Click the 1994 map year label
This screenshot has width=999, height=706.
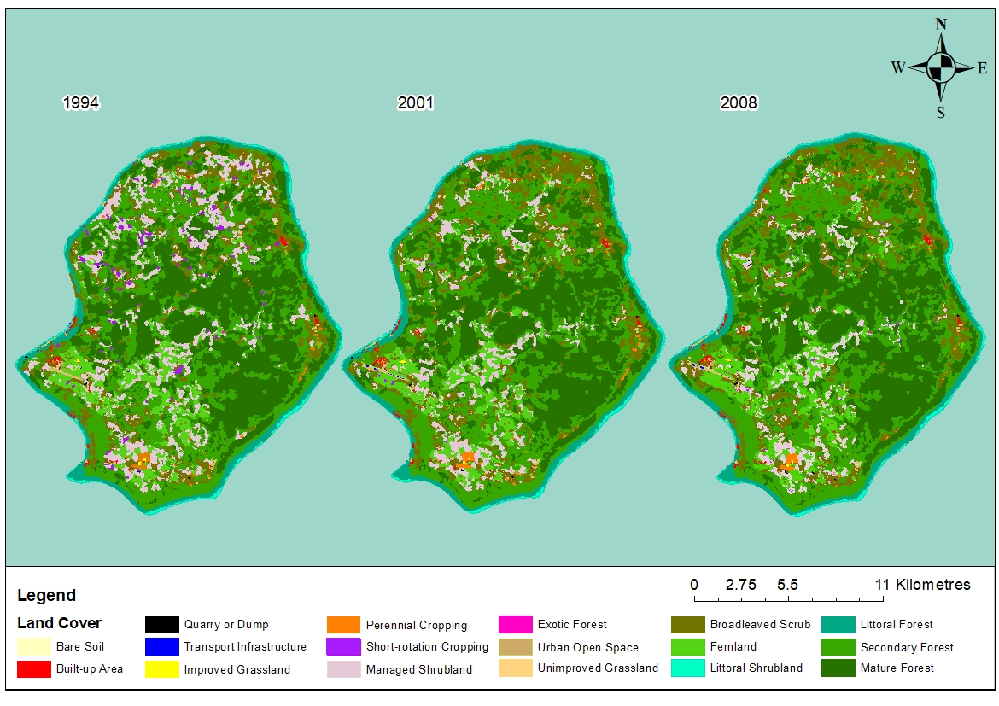point(80,103)
